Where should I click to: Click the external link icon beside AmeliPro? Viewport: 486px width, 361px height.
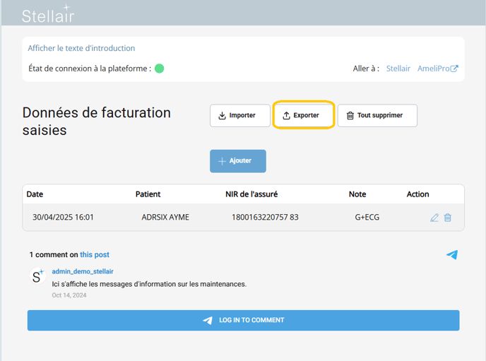455,69
